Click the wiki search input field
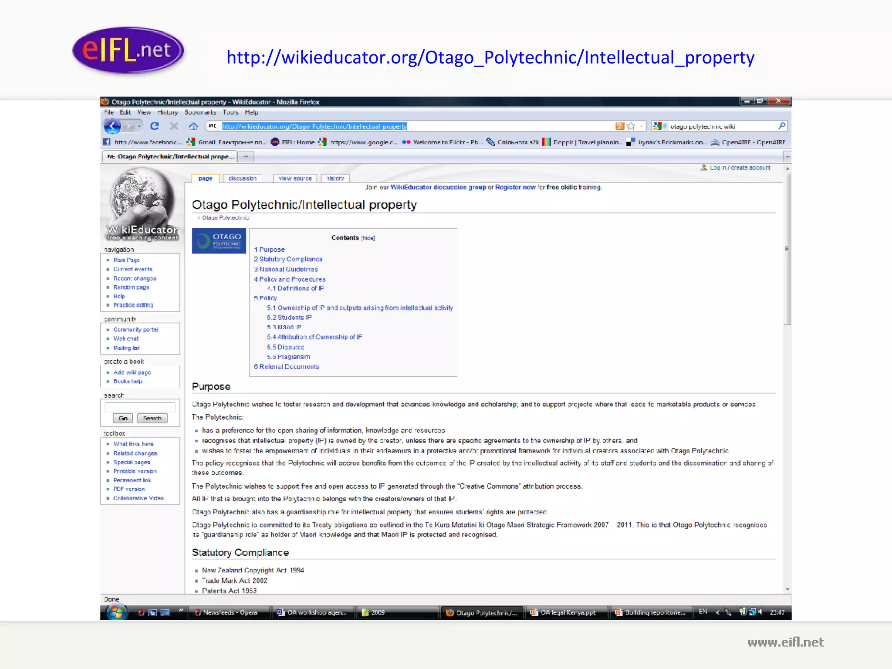Image resolution: width=892 pixels, height=669 pixels. 140,407
